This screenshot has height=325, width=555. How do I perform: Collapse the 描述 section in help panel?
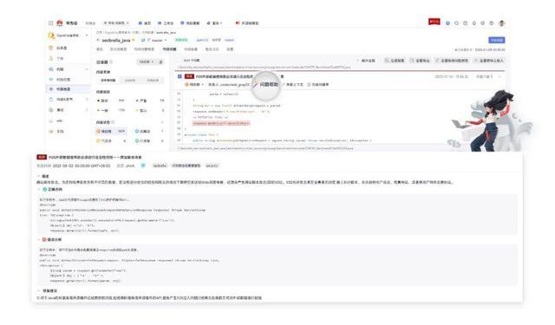(x=38, y=176)
